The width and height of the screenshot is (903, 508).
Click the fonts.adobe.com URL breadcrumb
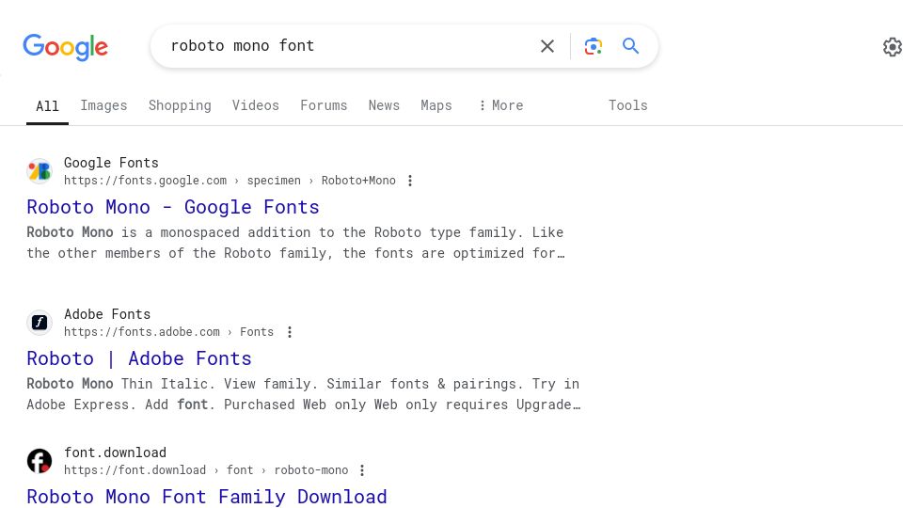(x=168, y=332)
